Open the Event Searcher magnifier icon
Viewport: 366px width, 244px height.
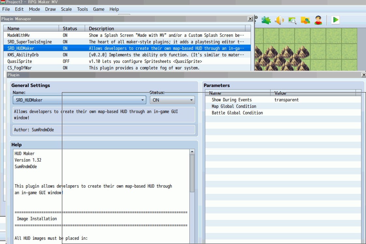pos(292,21)
